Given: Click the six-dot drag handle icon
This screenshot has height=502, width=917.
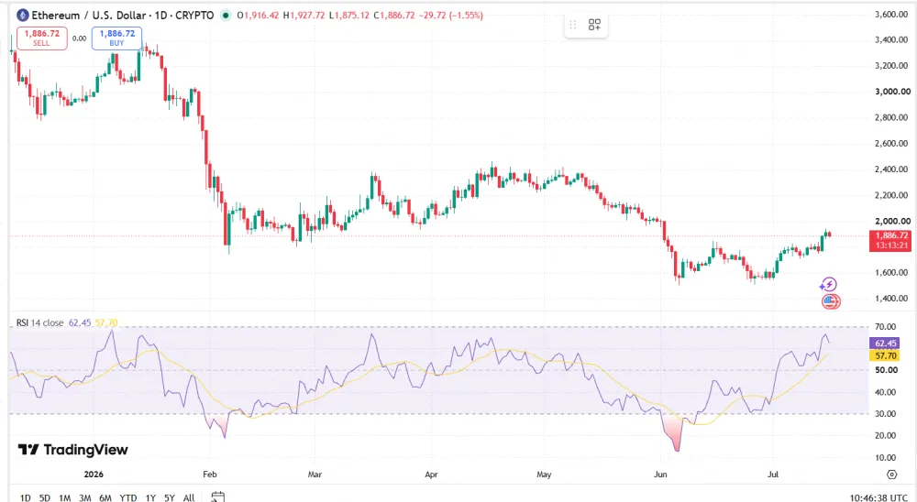Looking at the screenshot, I should pos(573,25).
